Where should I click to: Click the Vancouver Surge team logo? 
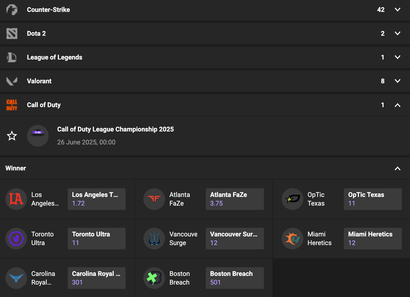point(154,239)
